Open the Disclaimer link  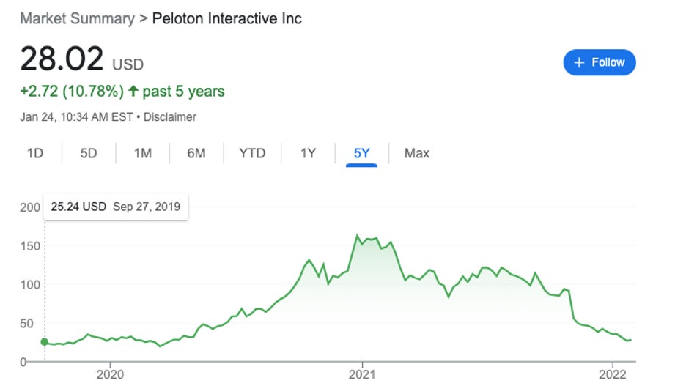pyautogui.click(x=170, y=116)
